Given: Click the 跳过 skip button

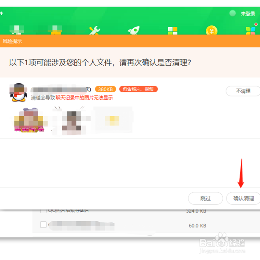Looking at the screenshot, I should [x=205, y=198].
